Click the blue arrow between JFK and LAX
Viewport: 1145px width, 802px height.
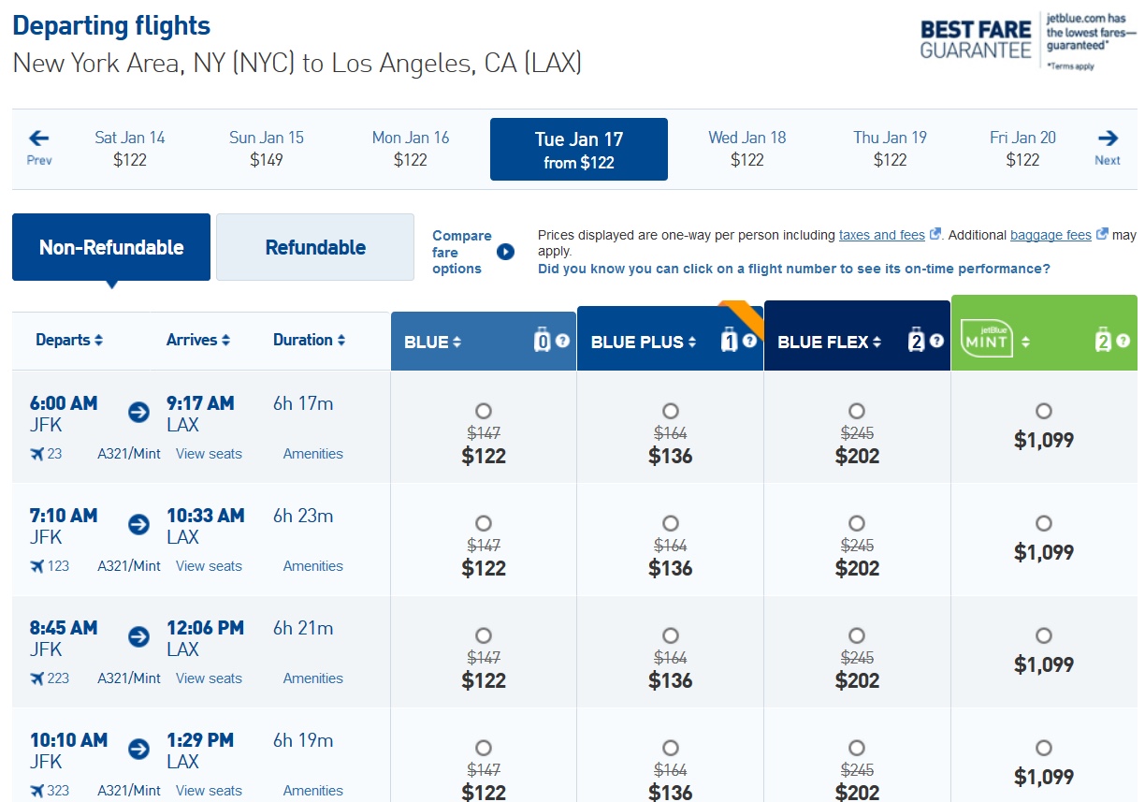click(138, 411)
